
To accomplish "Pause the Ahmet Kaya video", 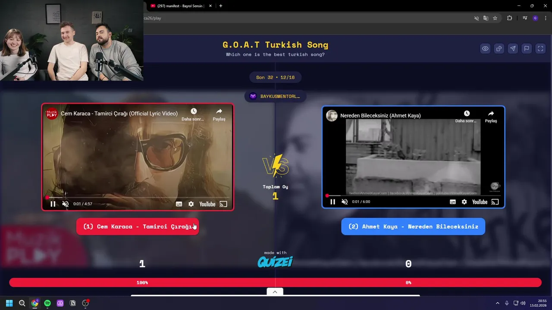I will pos(332,202).
